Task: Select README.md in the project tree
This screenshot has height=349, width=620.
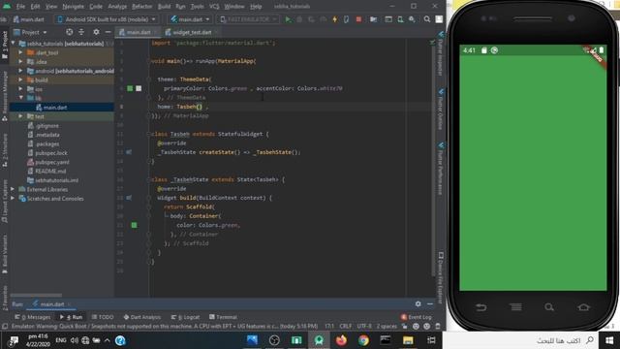Action: click(x=50, y=171)
